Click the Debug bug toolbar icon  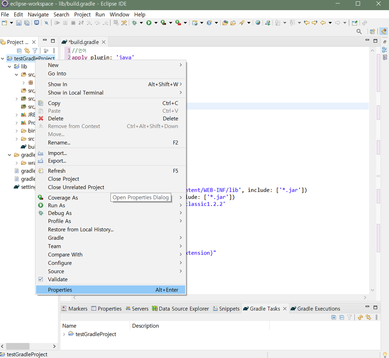[134, 23]
